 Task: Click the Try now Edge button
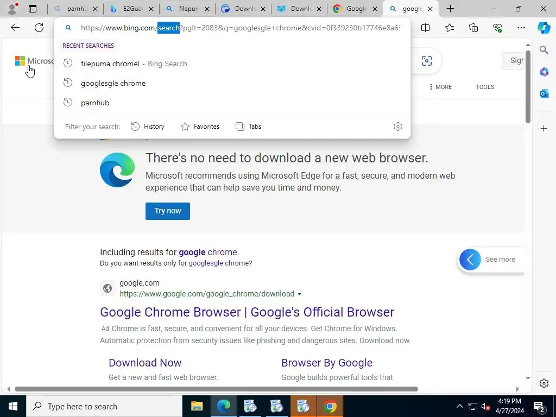tap(167, 211)
